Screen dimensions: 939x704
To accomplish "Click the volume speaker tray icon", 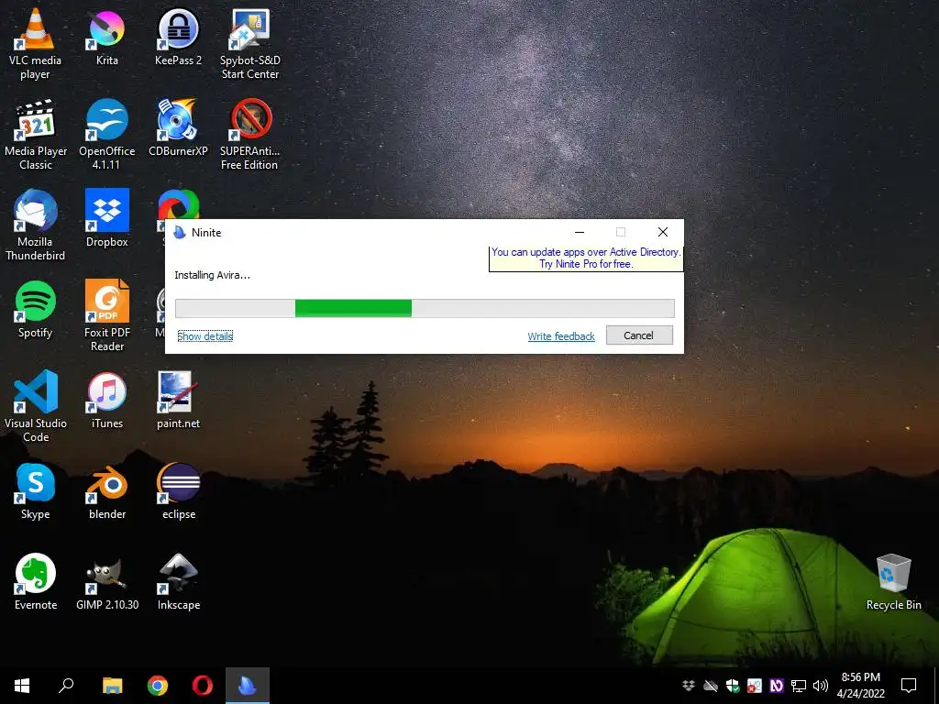I will coord(821,686).
